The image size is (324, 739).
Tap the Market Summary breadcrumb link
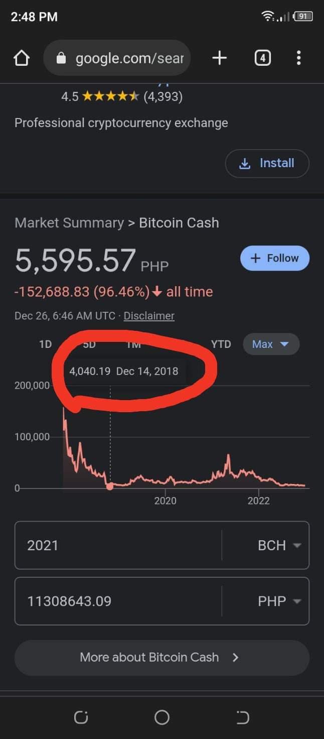[x=69, y=223]
